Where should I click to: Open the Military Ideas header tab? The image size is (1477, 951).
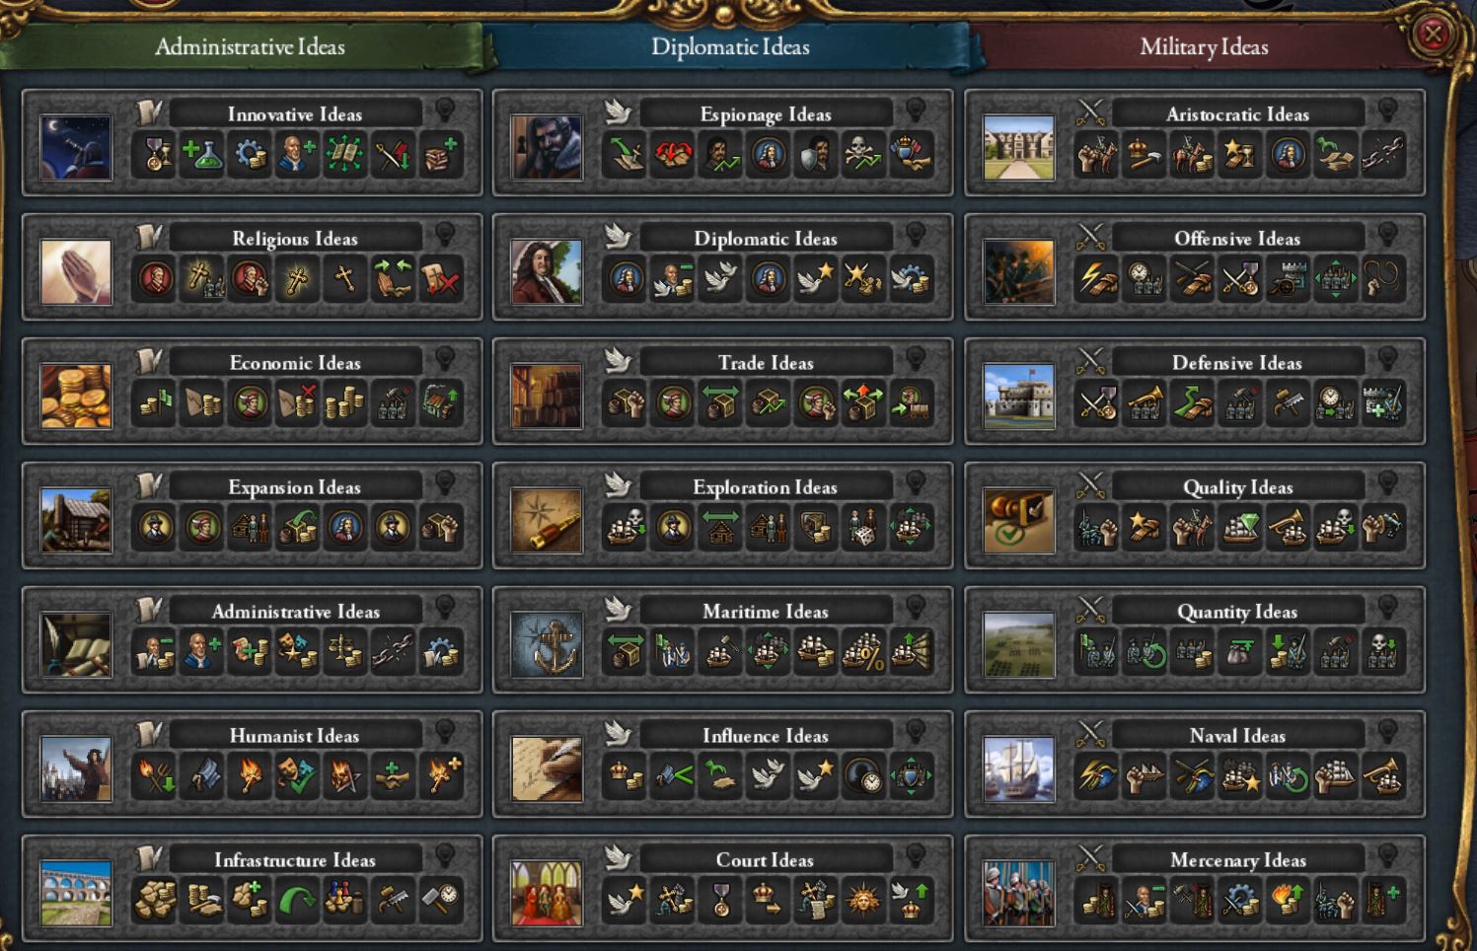[1204, 46]
